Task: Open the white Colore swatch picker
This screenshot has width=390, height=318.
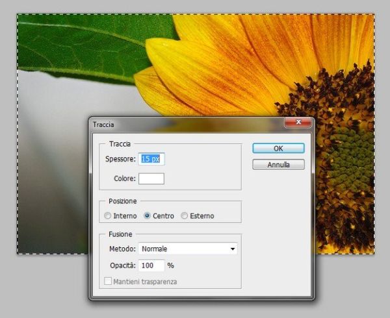Action: pyautogui.click(x=151, y=178)
